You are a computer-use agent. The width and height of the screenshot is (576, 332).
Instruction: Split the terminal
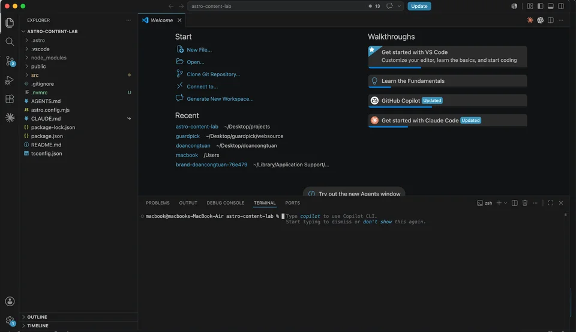pos(515,203)
